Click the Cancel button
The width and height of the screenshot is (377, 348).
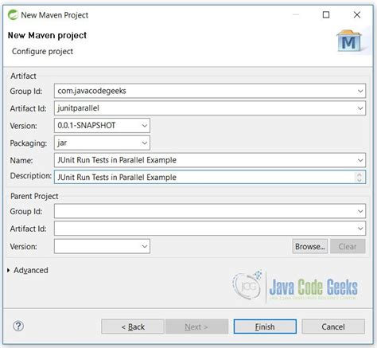(x=333, y=326)
